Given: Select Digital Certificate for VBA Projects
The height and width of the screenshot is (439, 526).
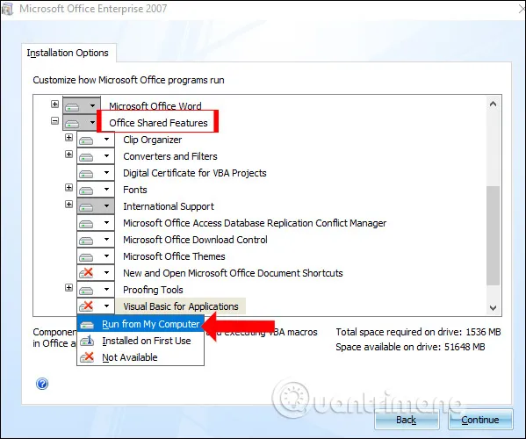Looking at the screenshot, I should [195, 173].
